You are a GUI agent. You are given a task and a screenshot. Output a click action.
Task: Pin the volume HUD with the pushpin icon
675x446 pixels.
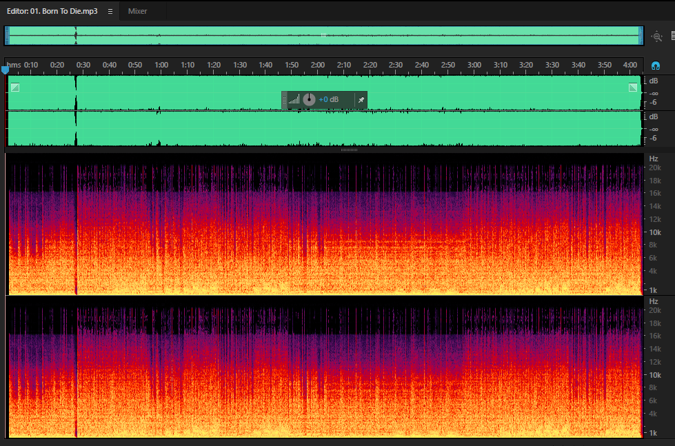(361, 100)
